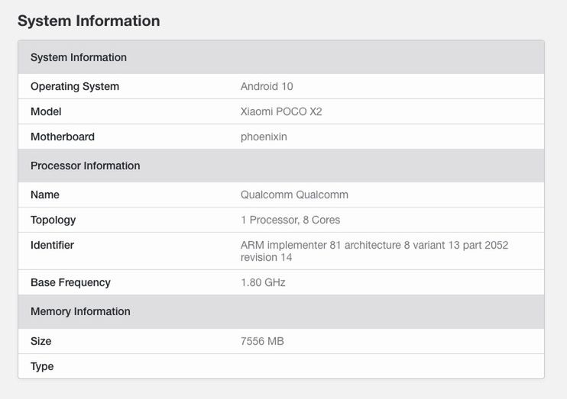This screenshot has width=567, height=399.
Task: Click the processor Name label
Action: click(x=45, y=195)
